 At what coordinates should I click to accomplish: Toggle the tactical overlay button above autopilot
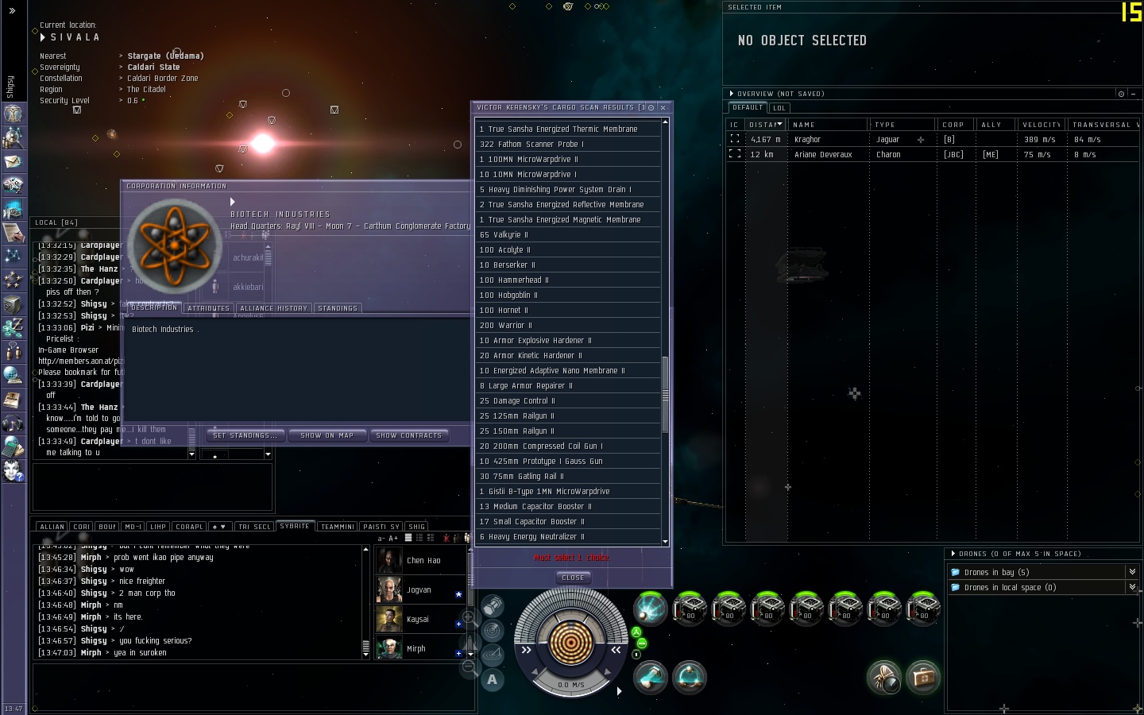pyautogui.click(x=493, y=655)
